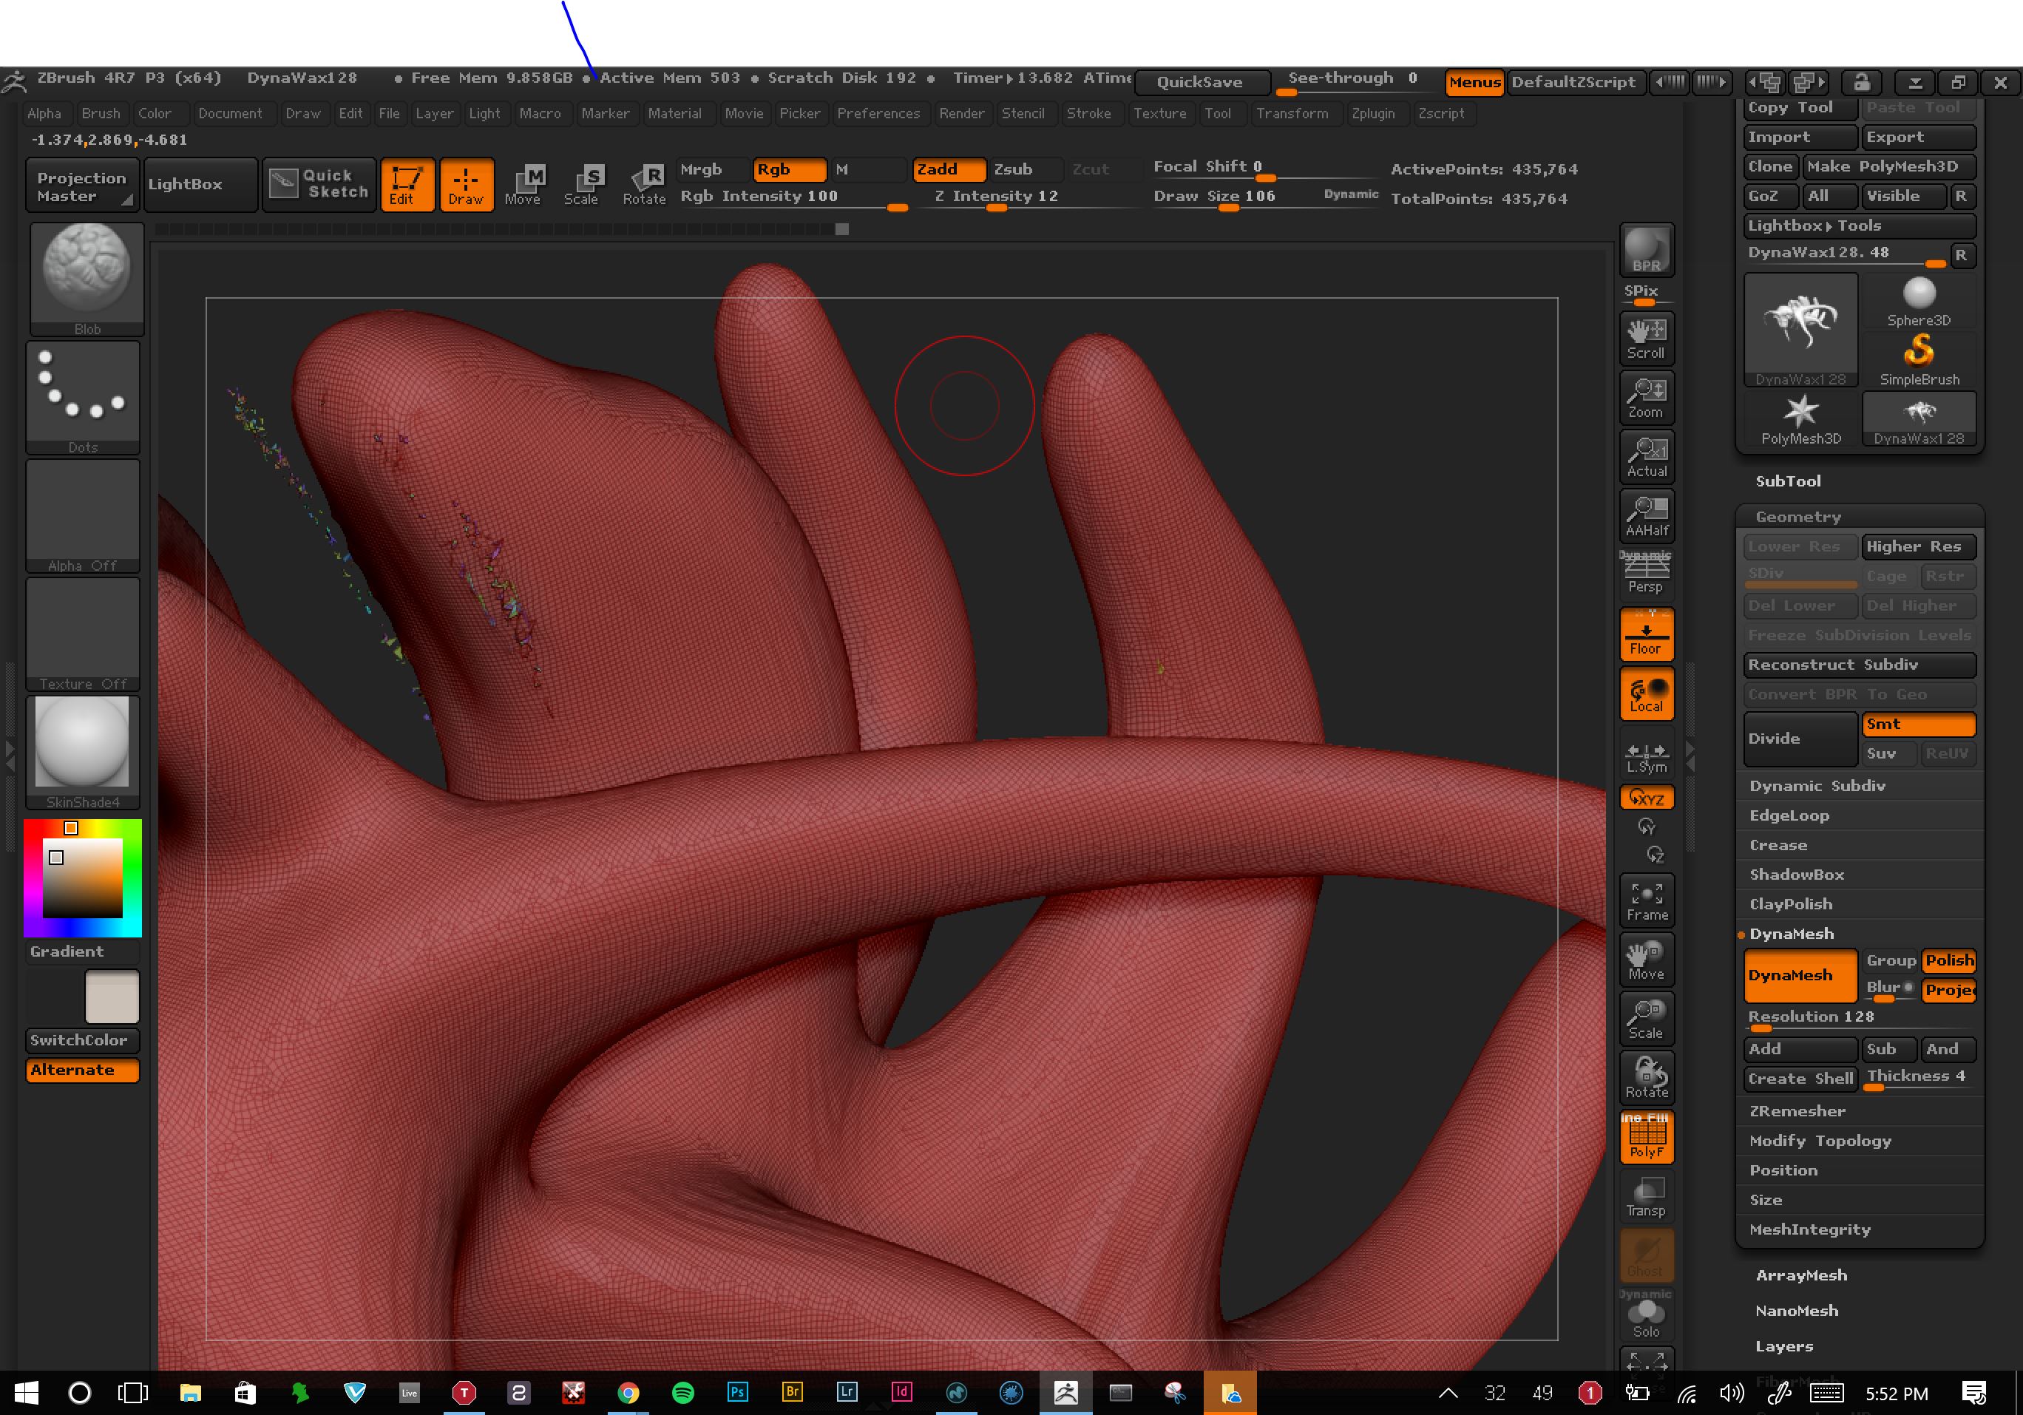The width and height of the screenshot is (2023, 1415).
Task: Click the Divide button
Action: click(x=1800, y=739)
